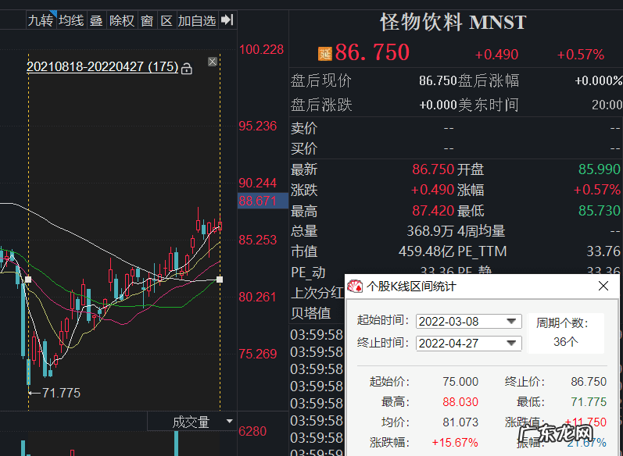Click the current price 86.750 headline
623x456 pixels.
click(372, 52)
